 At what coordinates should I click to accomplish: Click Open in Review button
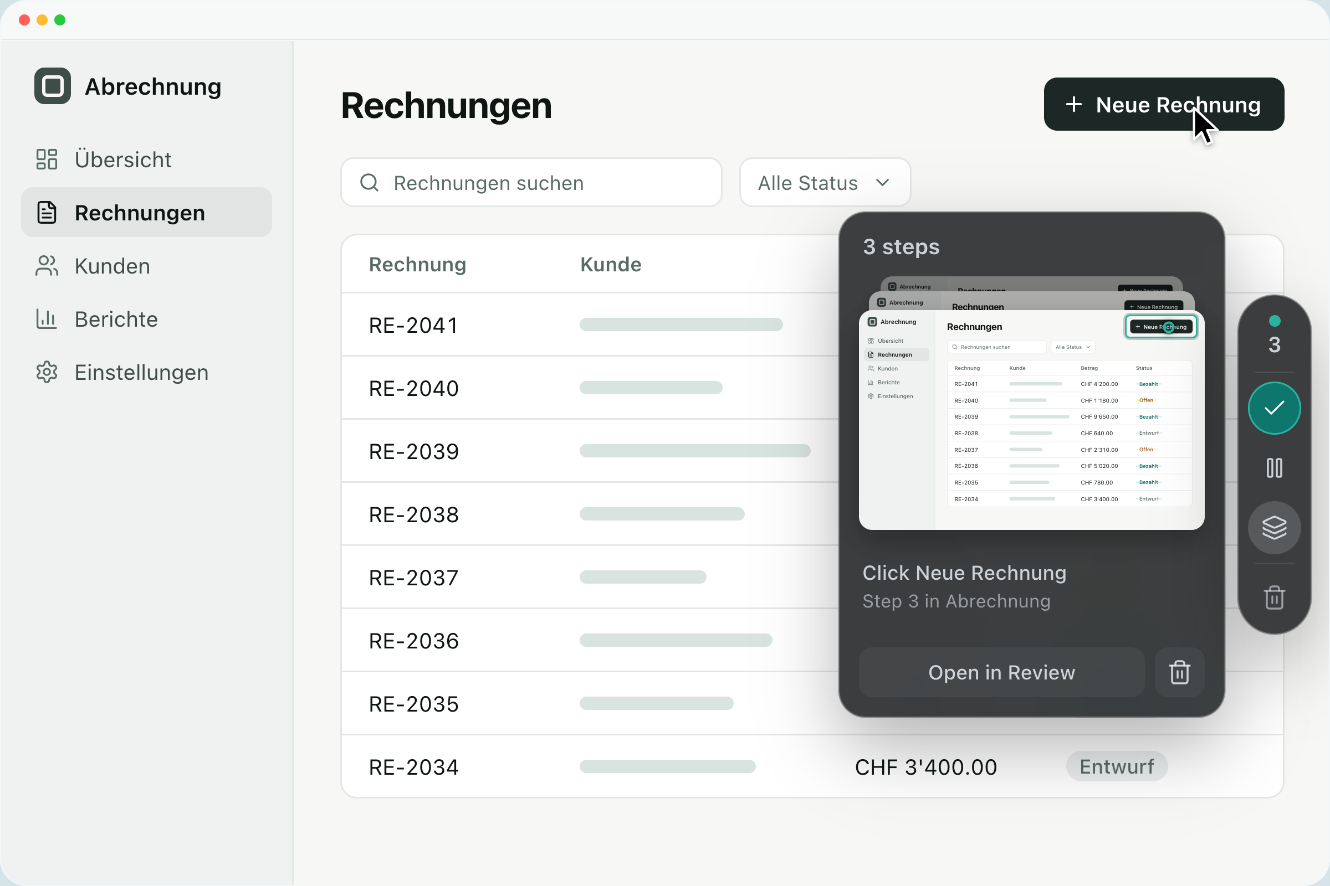click(1001, 672)
